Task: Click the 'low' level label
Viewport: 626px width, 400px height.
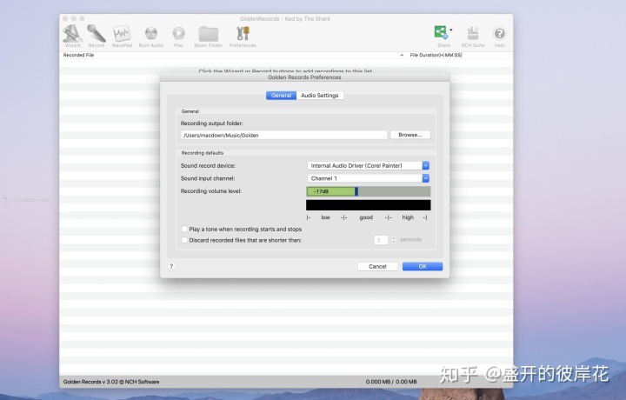Action: pos(325,217)
